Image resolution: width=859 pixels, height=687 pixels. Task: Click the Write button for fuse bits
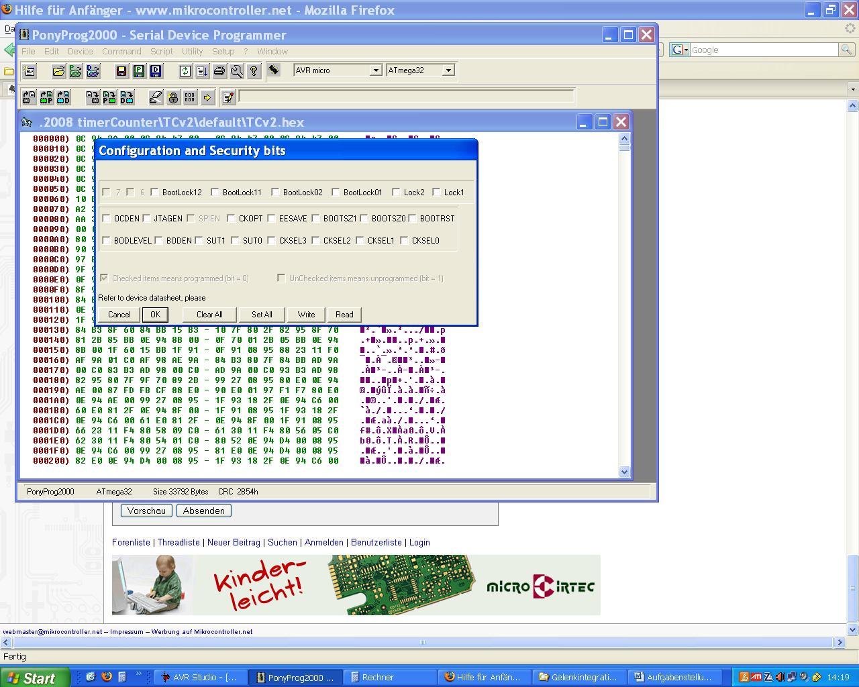tap(306, 315)
